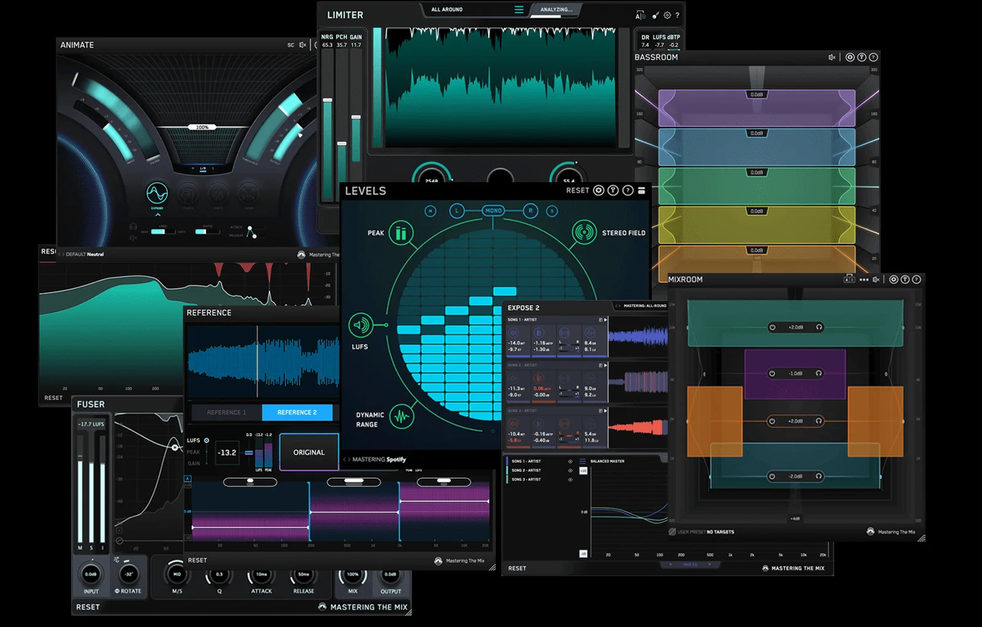
Task: Click the ORIGINAL button in REFERENCE
Action: (309, 452)
